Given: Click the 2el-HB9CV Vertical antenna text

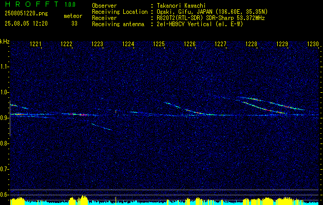Looking at the screenshot, I should 200,24.
